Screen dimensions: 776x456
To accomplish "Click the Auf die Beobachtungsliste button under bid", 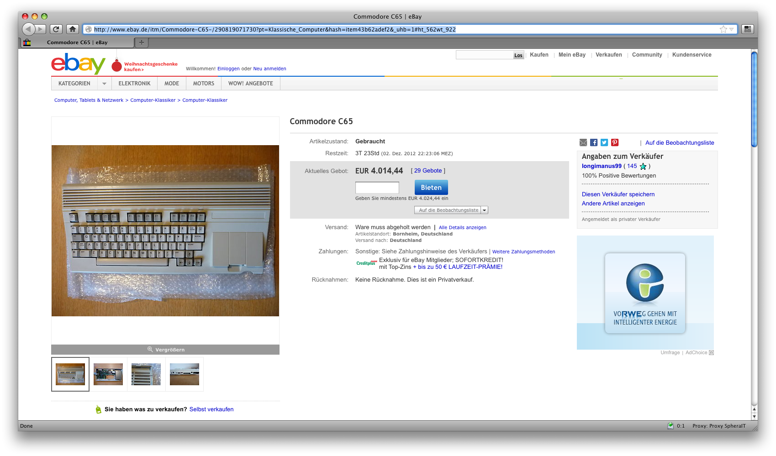I will 448,210.
